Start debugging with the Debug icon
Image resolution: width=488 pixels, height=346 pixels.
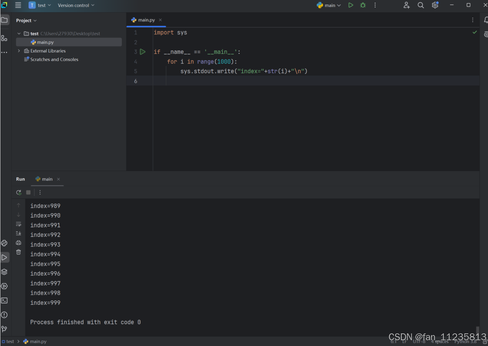[363, 5]
